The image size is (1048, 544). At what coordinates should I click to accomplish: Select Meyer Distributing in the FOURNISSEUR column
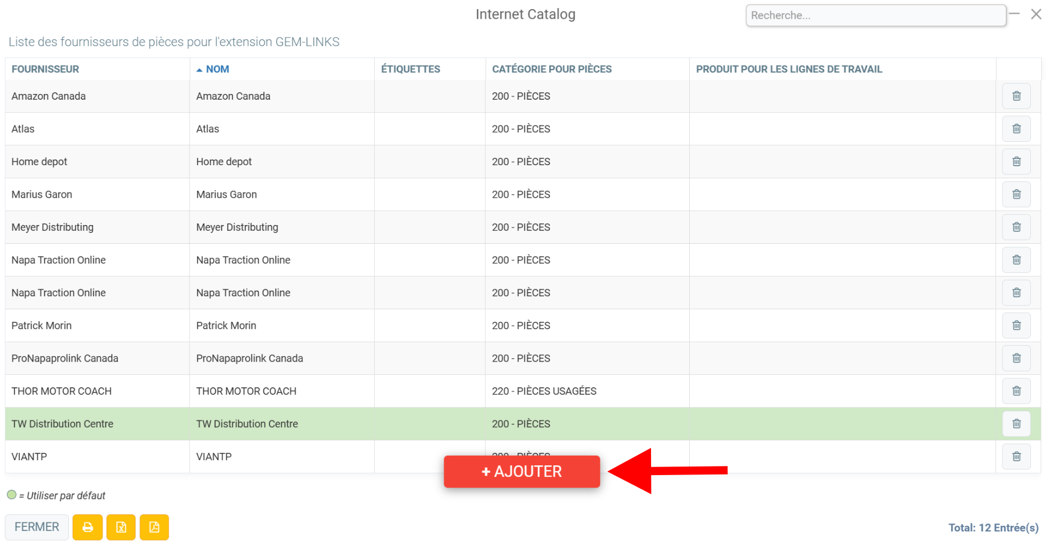tap(52, 227)
